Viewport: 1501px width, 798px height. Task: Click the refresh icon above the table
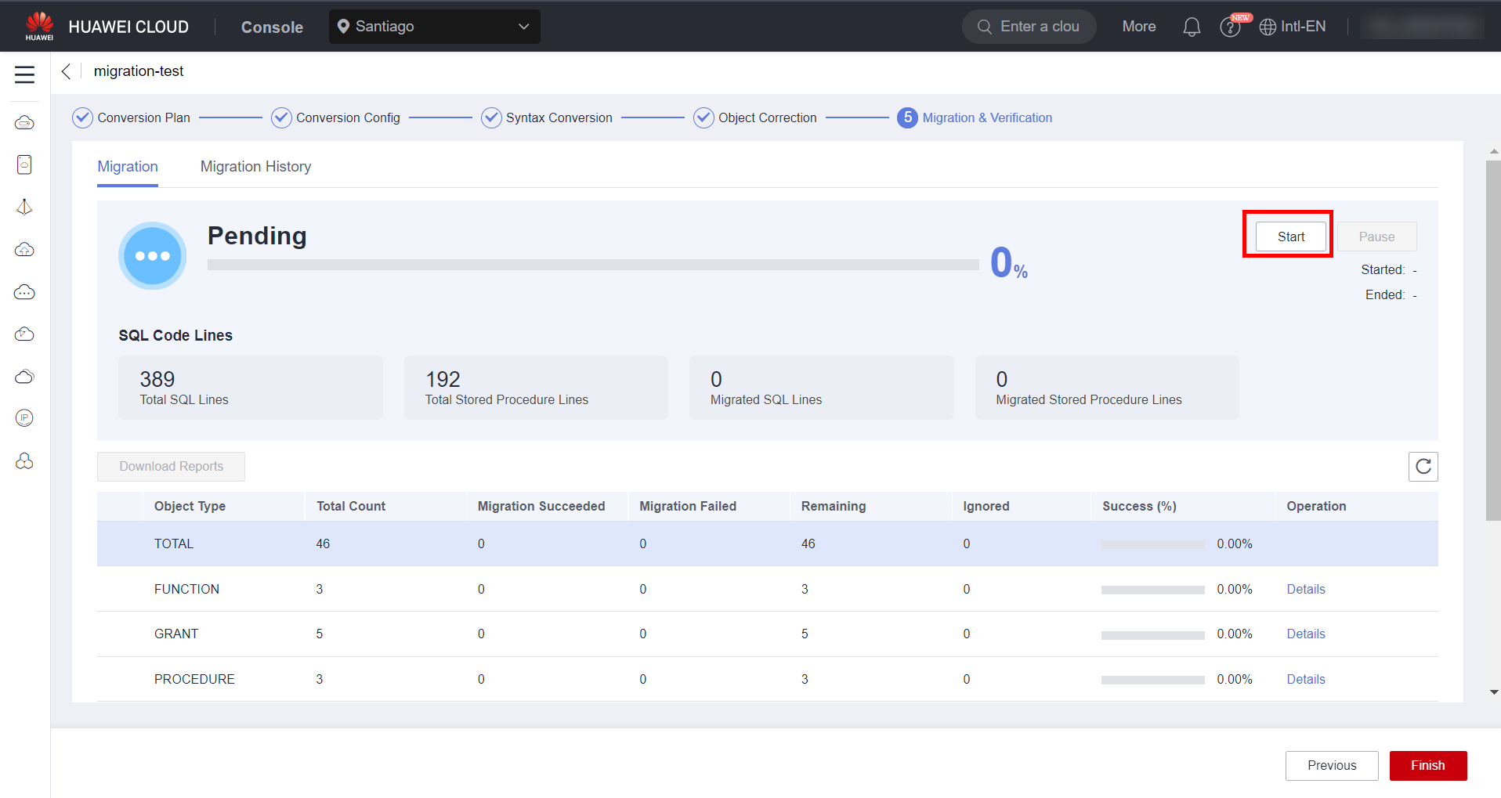(1423, 467)
